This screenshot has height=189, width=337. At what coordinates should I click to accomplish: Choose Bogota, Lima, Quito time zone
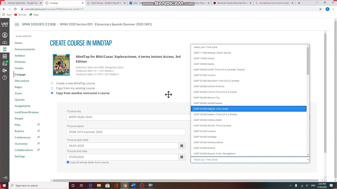(x=249, y=109)
